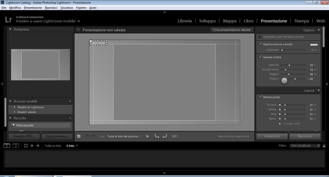Switch to Sviluppo module
The height and width of the screenshot is (177, 329).
tap(207, 21)
